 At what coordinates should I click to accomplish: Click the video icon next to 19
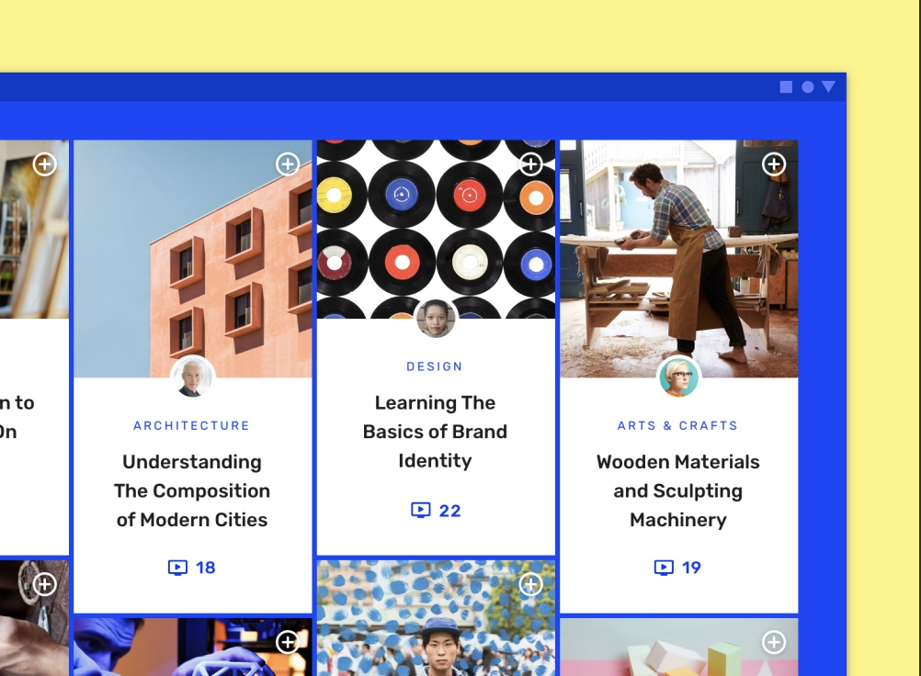(x=664, y=568)
